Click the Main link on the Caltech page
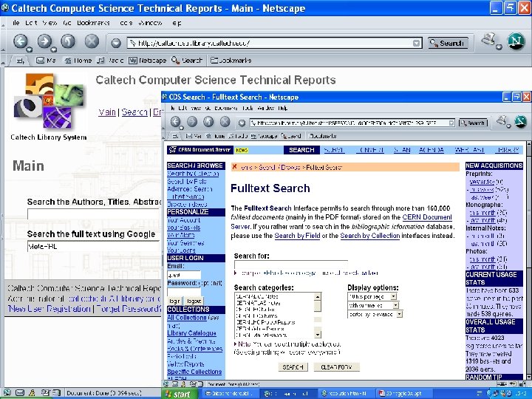The image size is (532, 399). pyautogui.click(x=107, y=112)
